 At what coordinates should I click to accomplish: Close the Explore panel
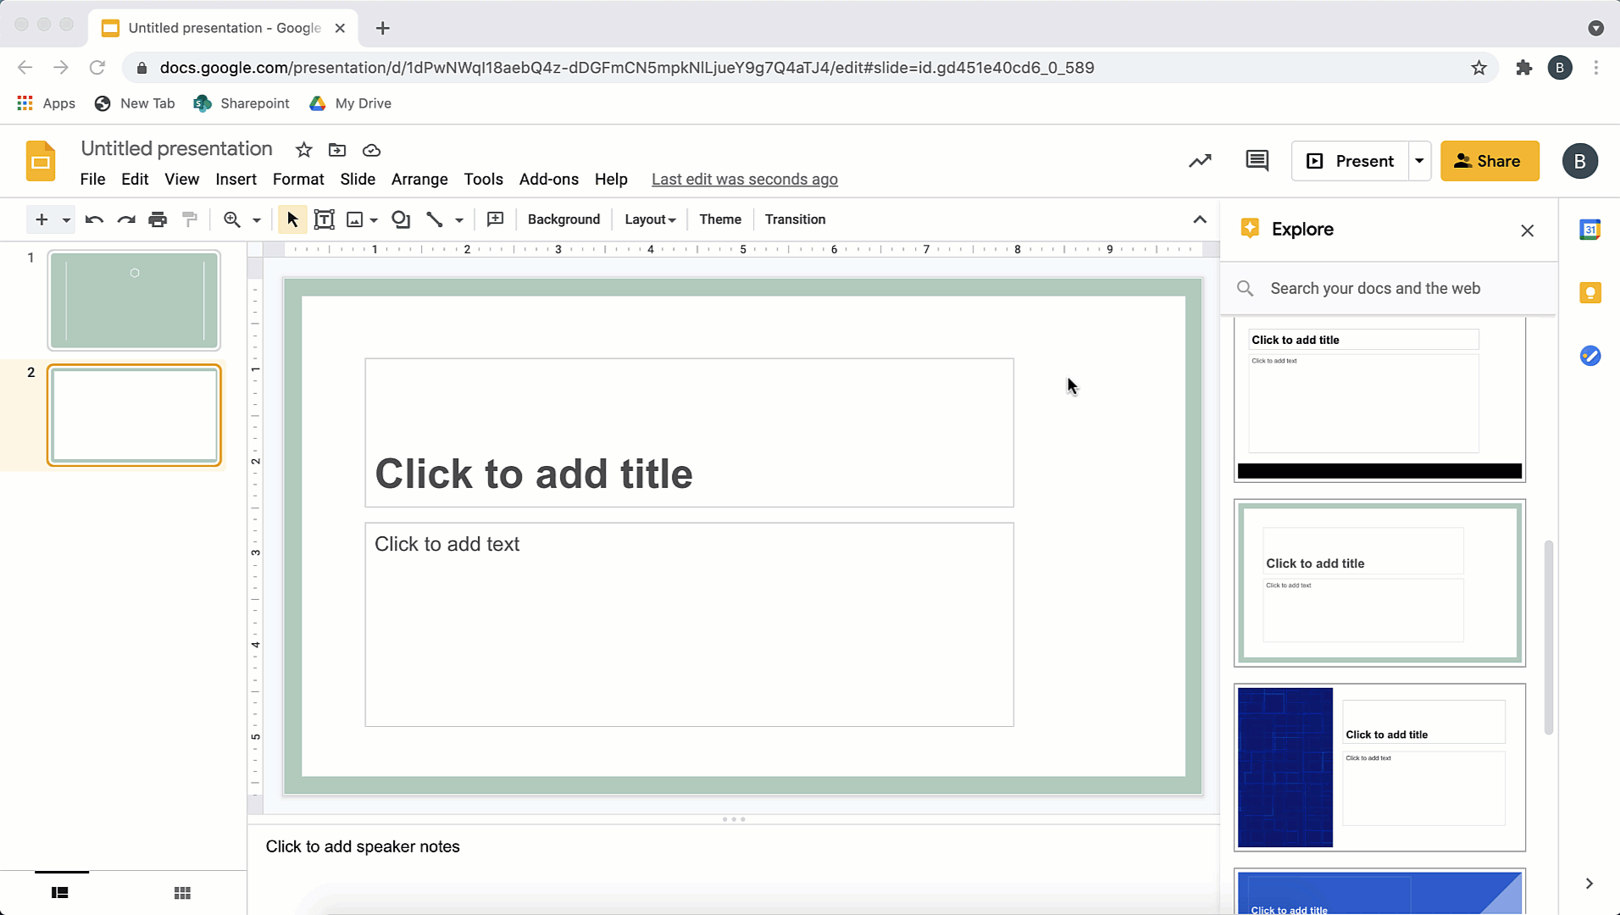tap(1527, 230)
